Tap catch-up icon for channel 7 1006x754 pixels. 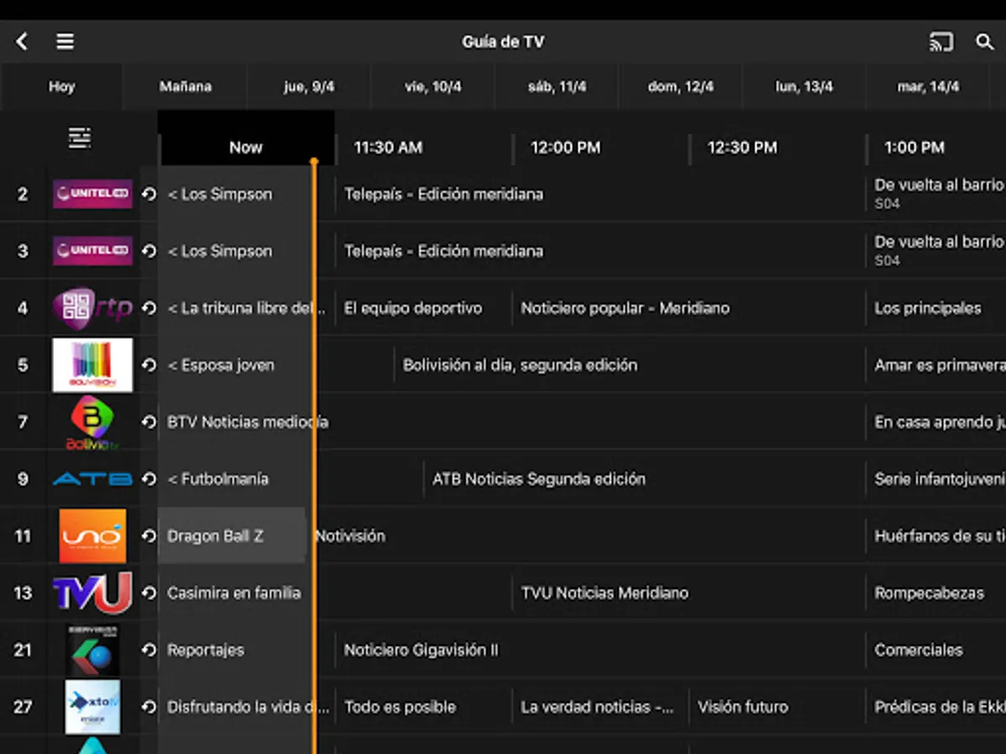149,422
